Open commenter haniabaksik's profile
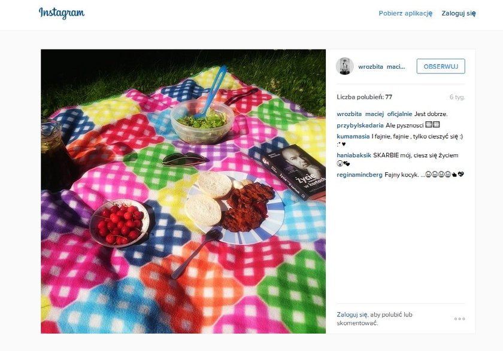This screenshot has height=351, width=503. coord(354,155)
